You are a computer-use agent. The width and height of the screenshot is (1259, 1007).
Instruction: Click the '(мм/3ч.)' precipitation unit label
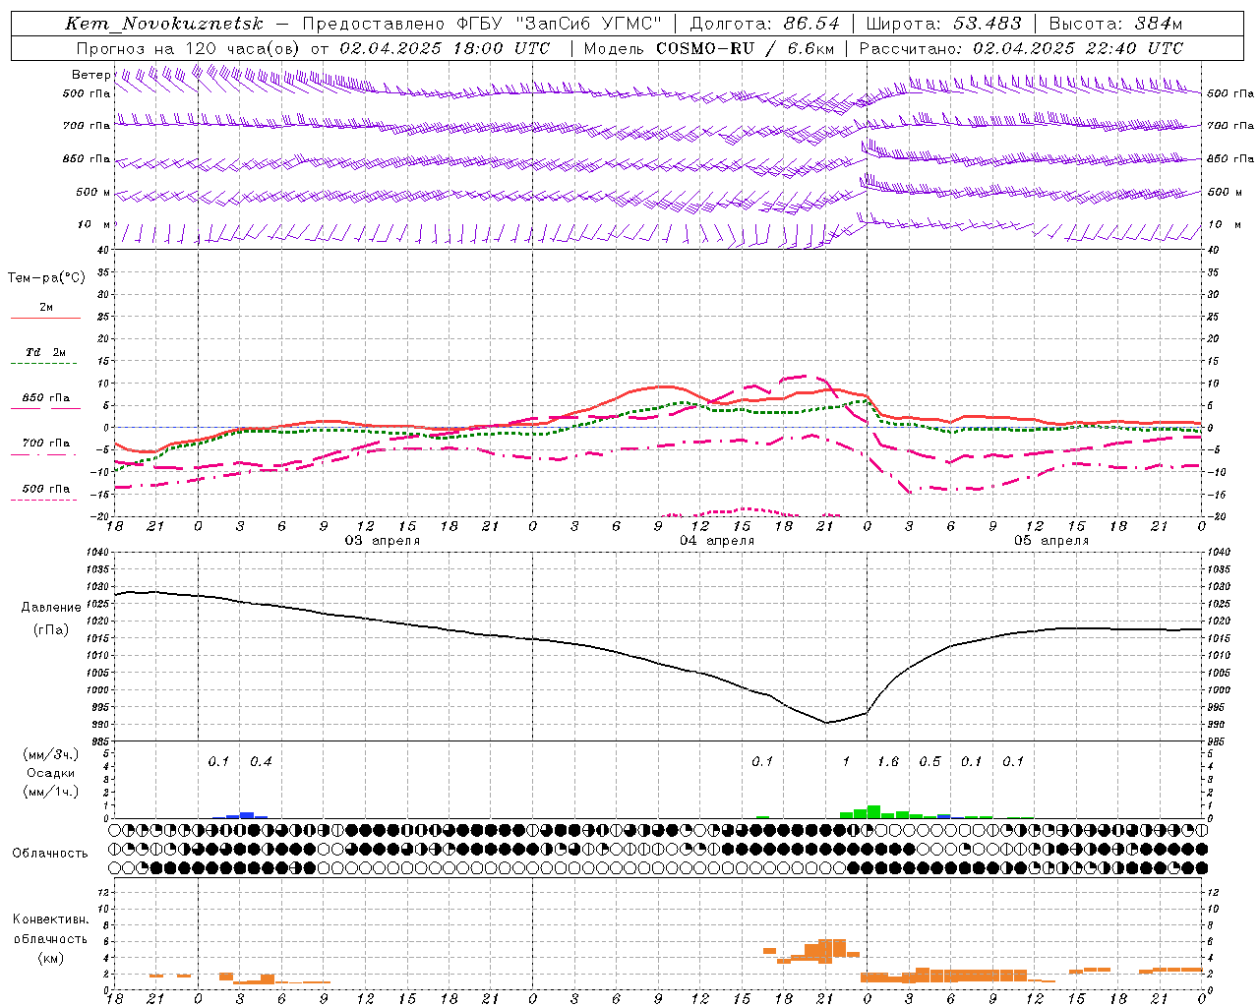50,754
